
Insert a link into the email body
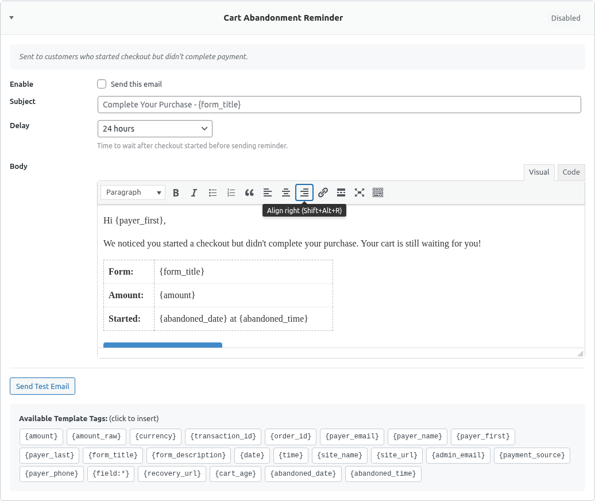(x=322, y=192)
